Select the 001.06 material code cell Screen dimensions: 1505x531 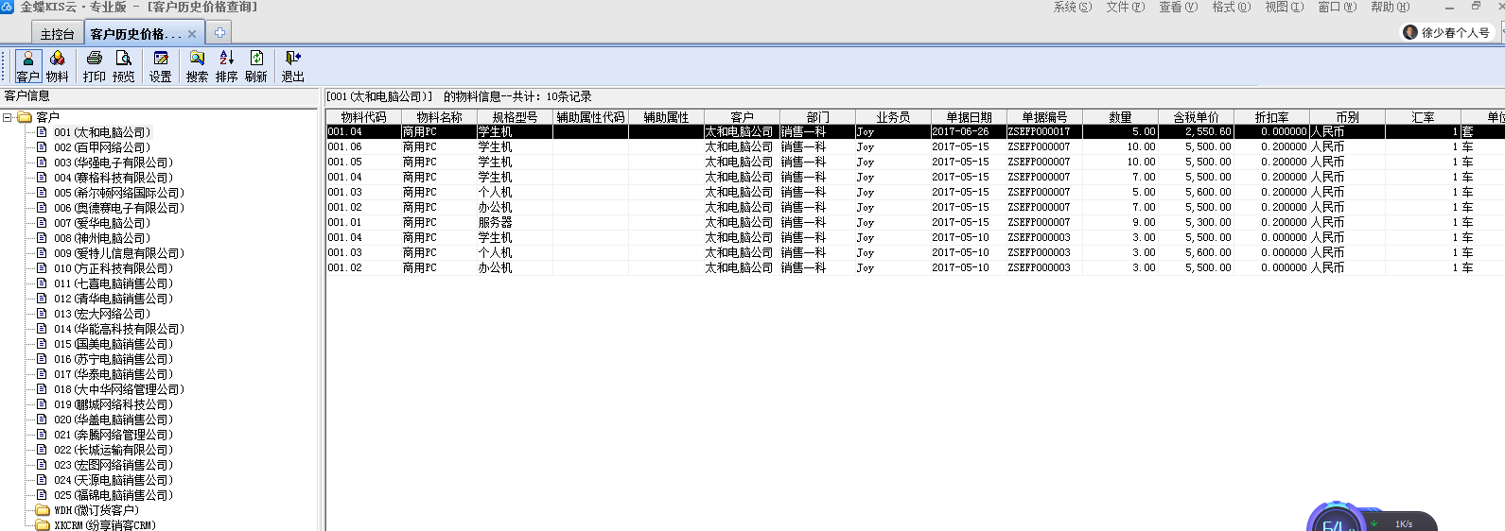click(364, 147)
